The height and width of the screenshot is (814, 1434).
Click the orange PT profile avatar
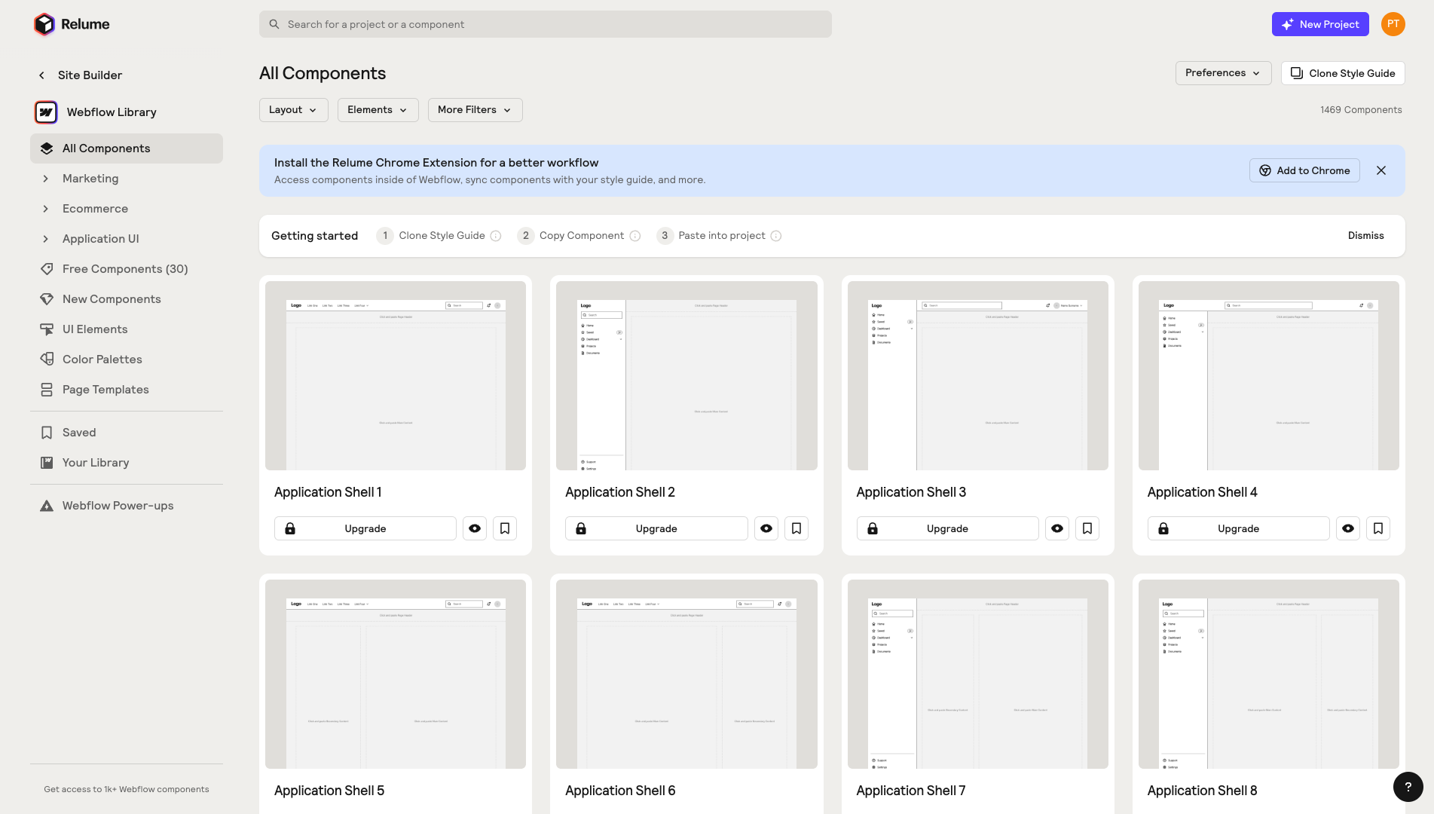(x=1393, y=24)
